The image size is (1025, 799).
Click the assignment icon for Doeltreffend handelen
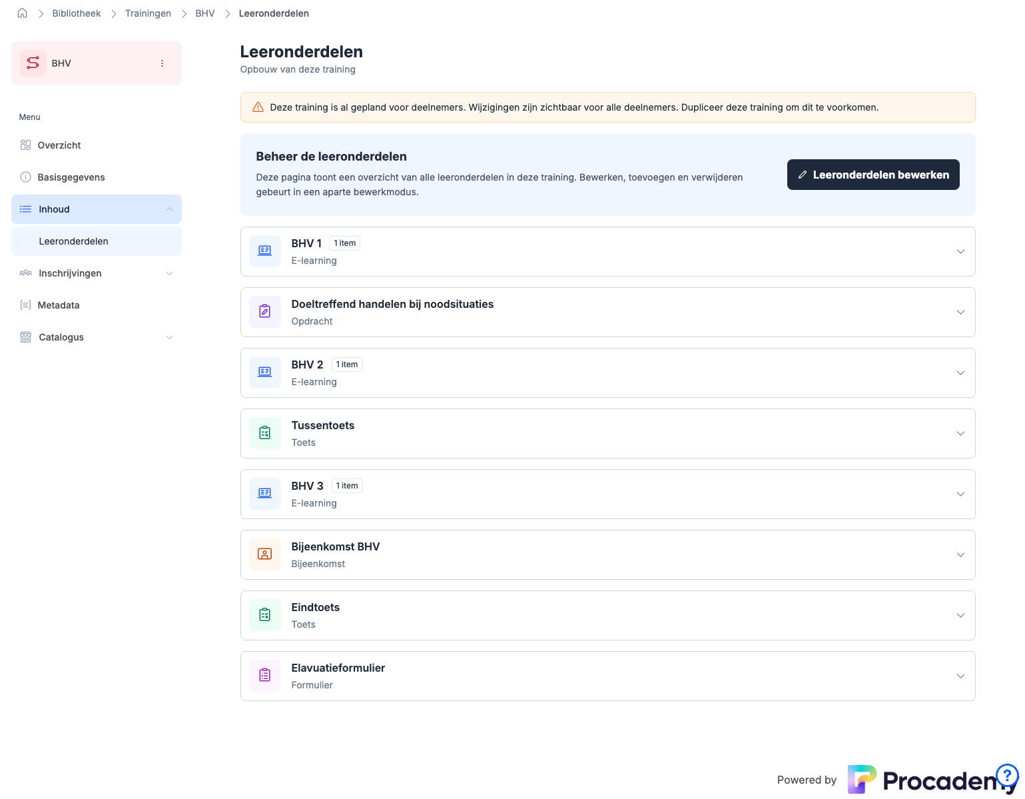[x=265, y=312]
